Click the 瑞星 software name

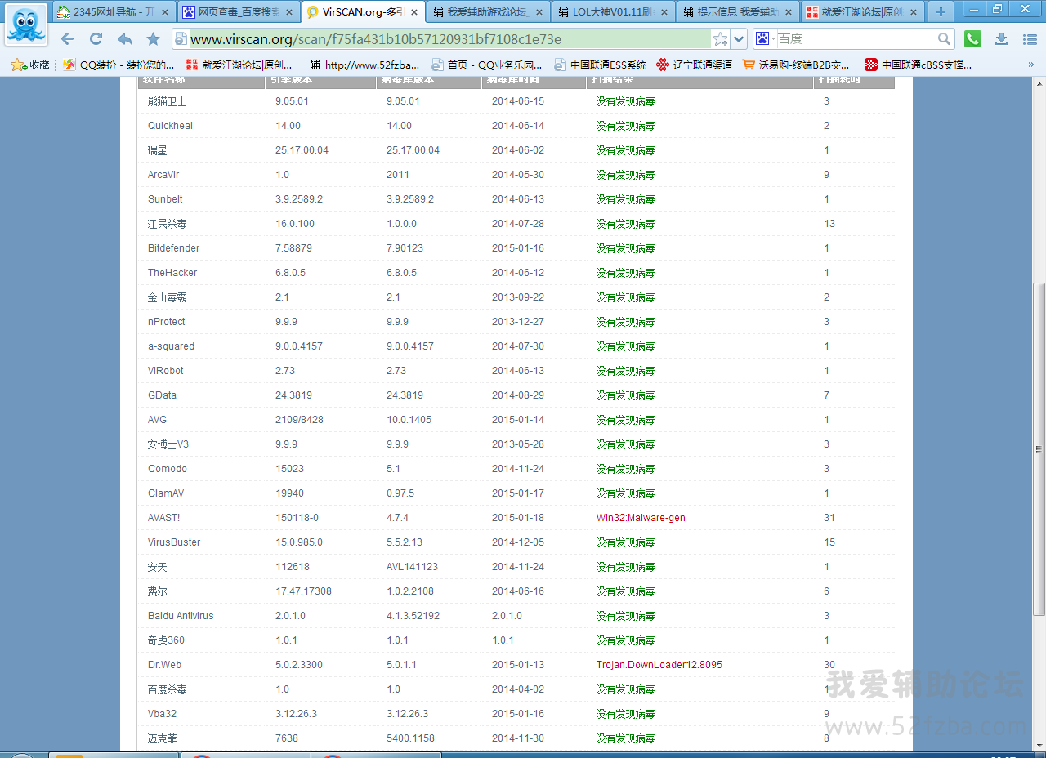(157, 150)
